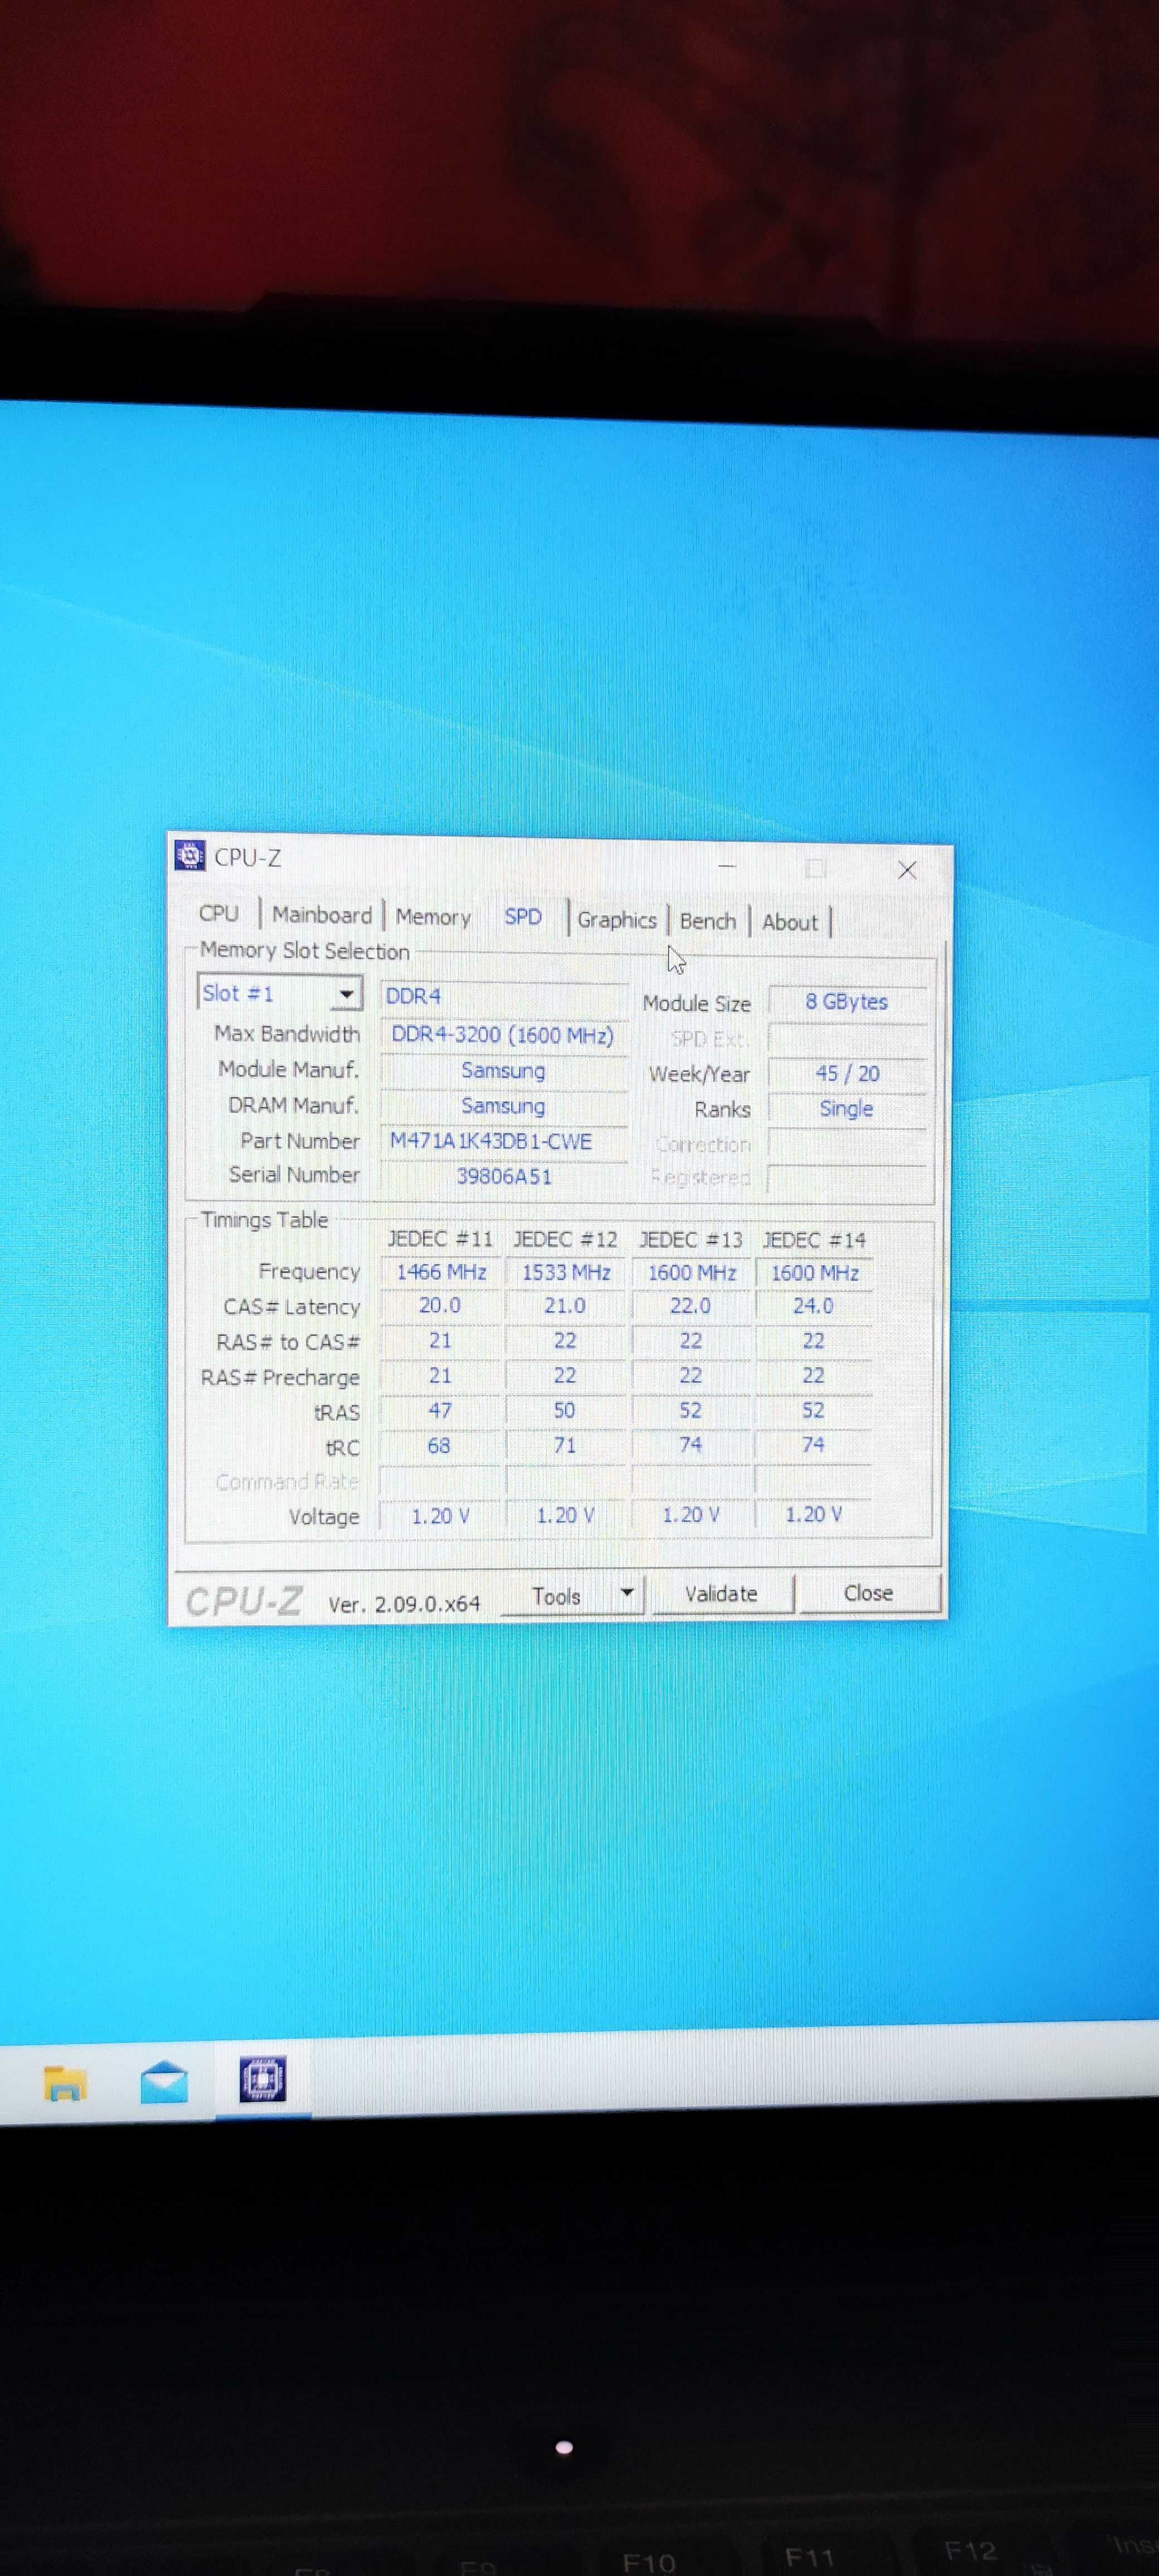Click the 47 tRAS value
1159x2576 pixels.
440,1411
